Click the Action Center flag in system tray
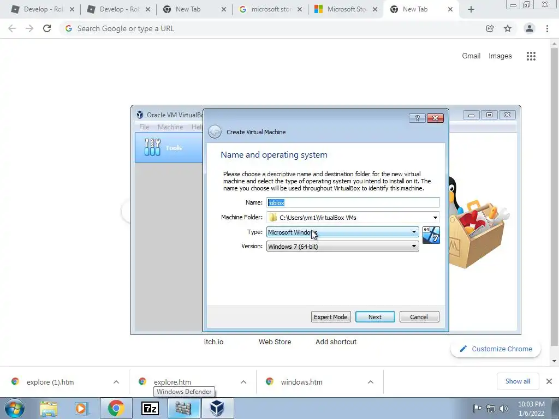The height and width of the screenshot is (419, 559). point(477,409)
